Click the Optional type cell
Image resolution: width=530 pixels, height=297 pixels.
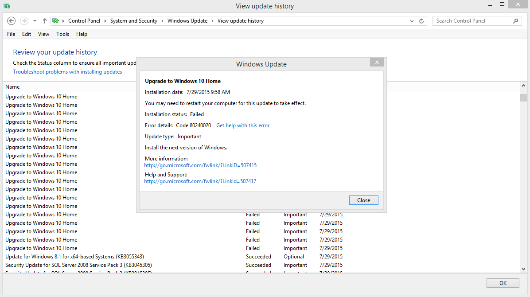point(294,257)
